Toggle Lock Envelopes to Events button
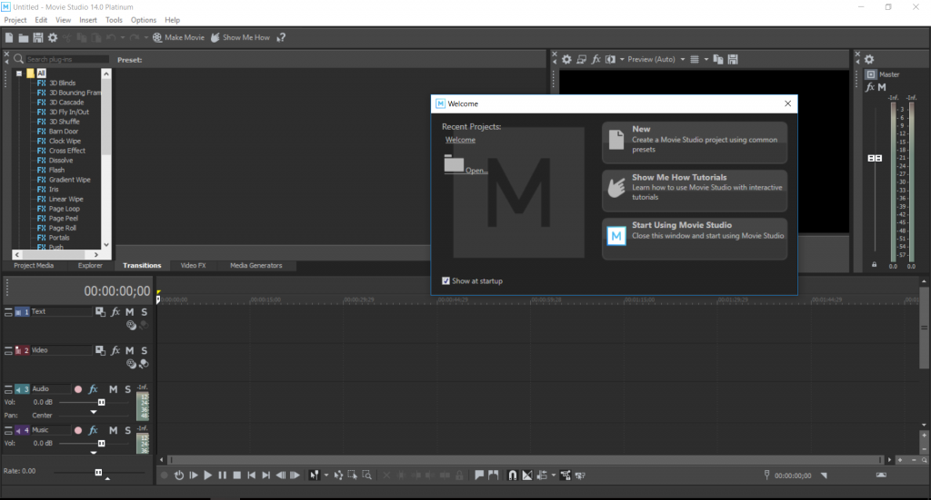The width and height of the screenshot is (931, 500). [566, 475]
